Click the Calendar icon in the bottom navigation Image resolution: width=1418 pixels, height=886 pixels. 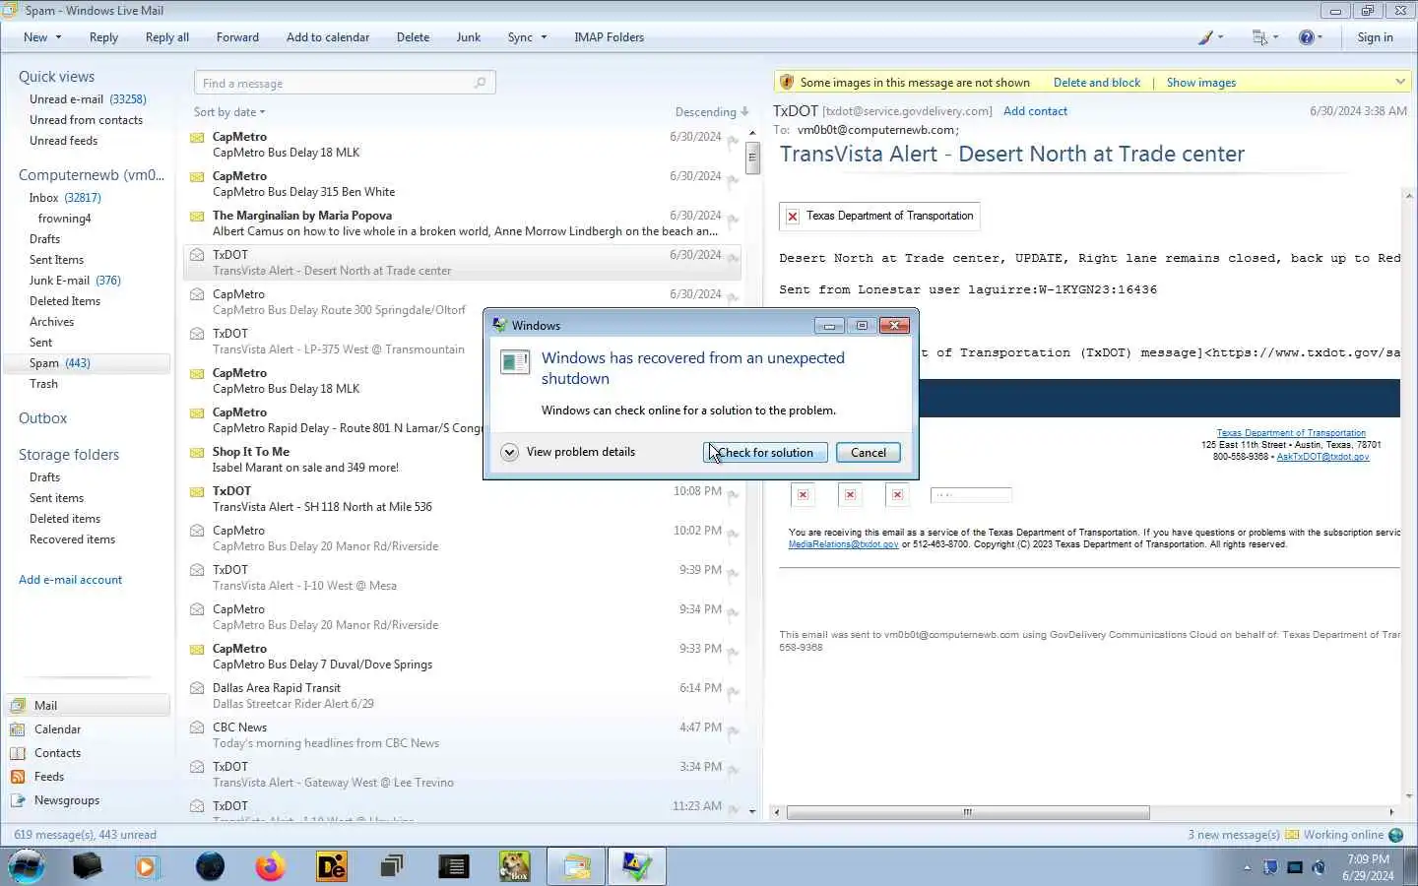[x=18, y=728]
